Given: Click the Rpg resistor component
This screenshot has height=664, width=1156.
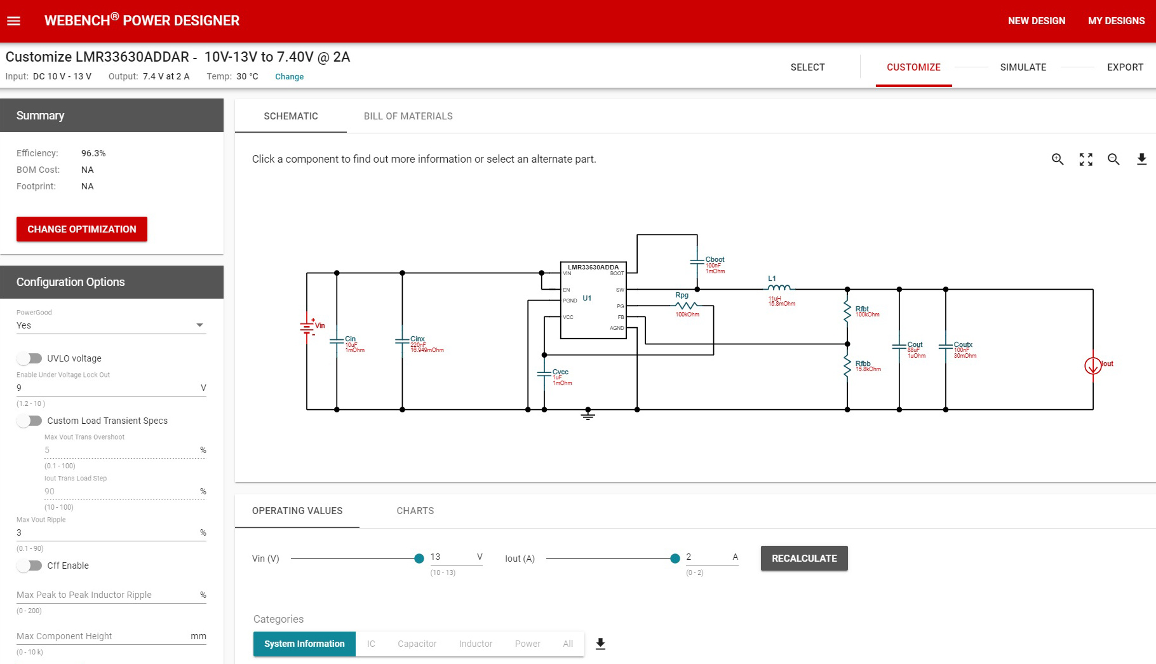Looking at the screenshot, I should (687, 306).
